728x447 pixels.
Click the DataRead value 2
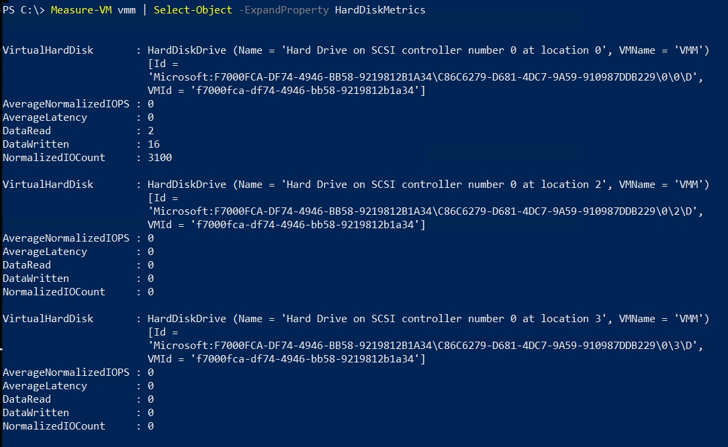point(150,131)
